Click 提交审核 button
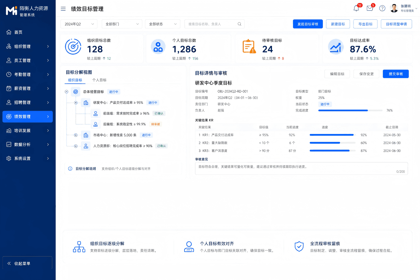420x280 pixels. coord(396,74)
